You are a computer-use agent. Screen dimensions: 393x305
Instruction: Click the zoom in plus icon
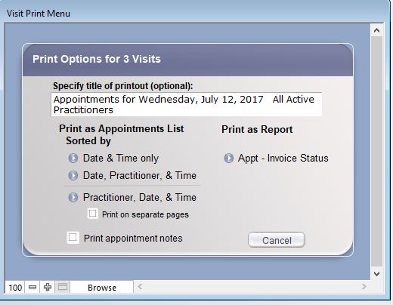point(48,287)
